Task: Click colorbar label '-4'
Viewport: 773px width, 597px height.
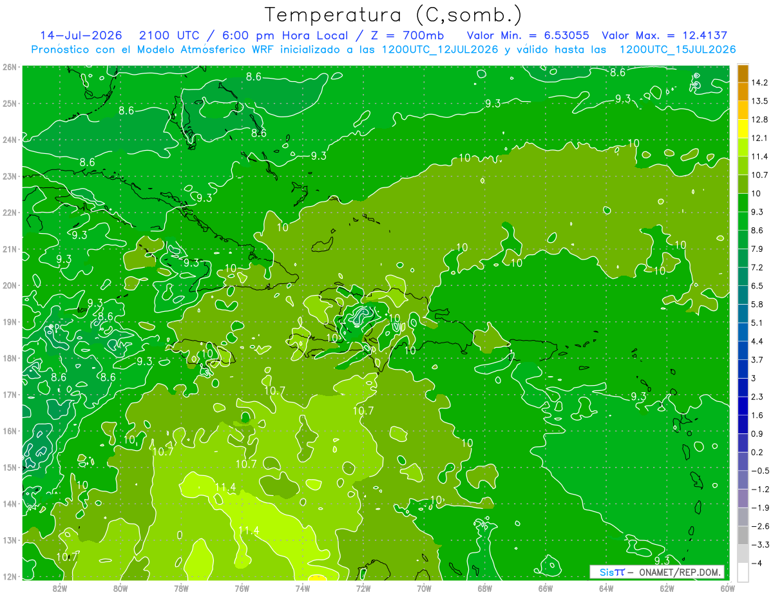Action: (757, 563)
